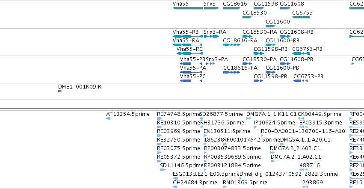Click the purple DME1-001K09.R marker
364x189 pixels.
(60, 91)
